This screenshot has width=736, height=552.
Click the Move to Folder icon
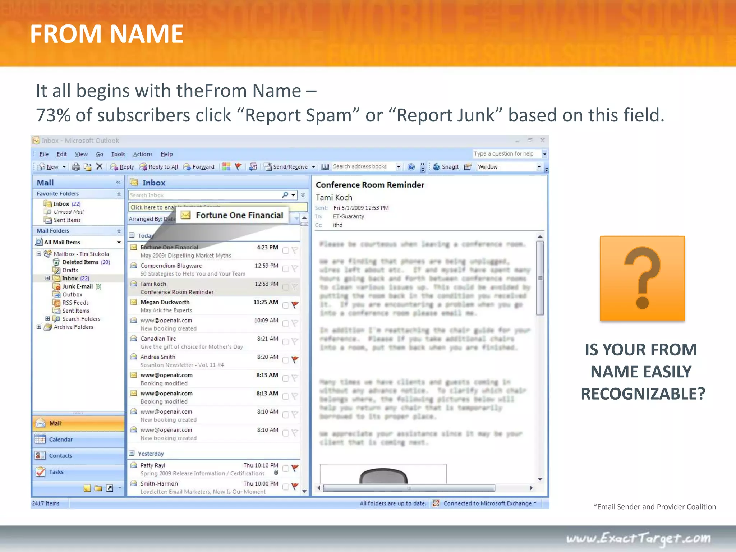point(87,167)
